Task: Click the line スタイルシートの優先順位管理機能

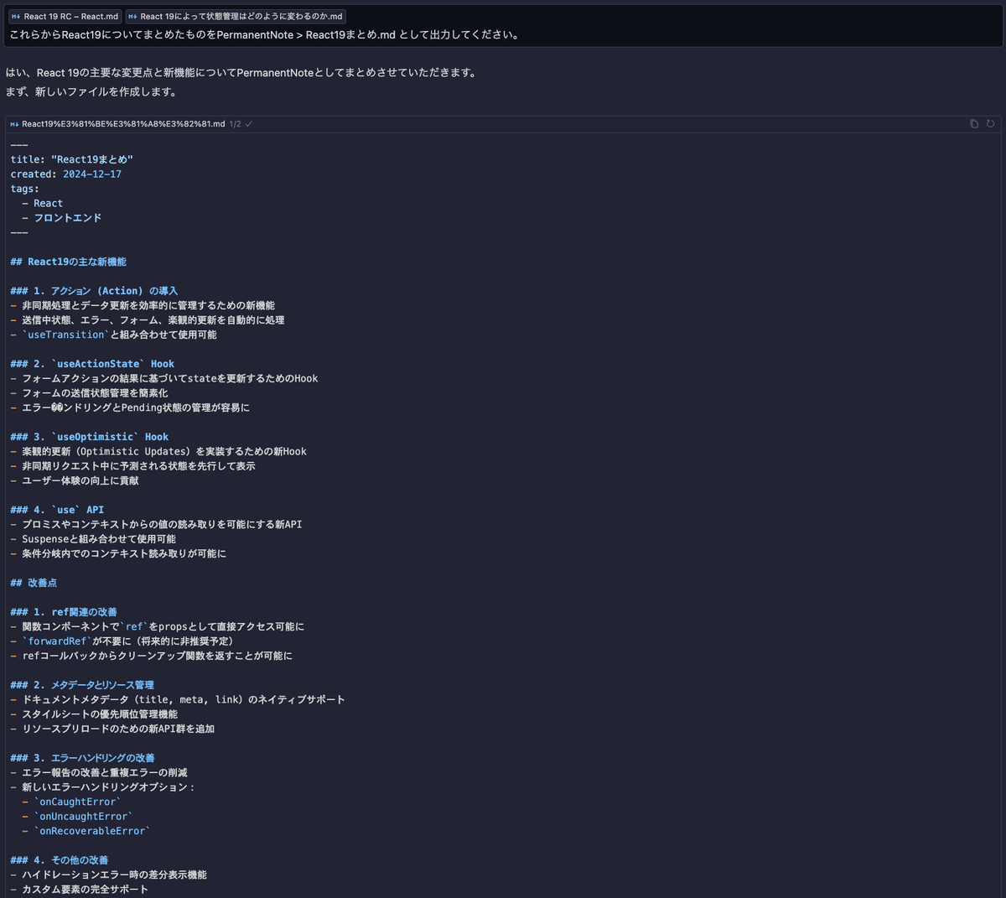Action: pyautogui.click(x=100, y=714)
